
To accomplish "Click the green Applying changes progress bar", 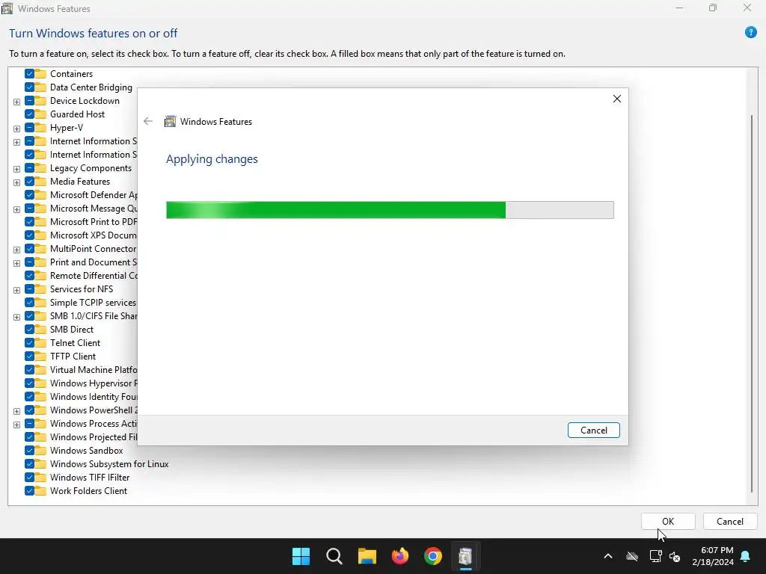I will (x=390, y=210).
